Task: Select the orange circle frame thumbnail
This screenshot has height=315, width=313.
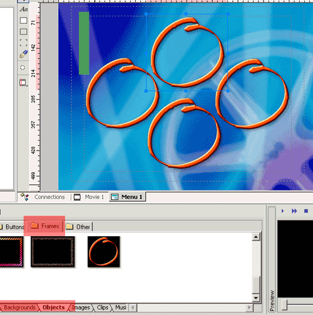Action: (x=104, y=252)
